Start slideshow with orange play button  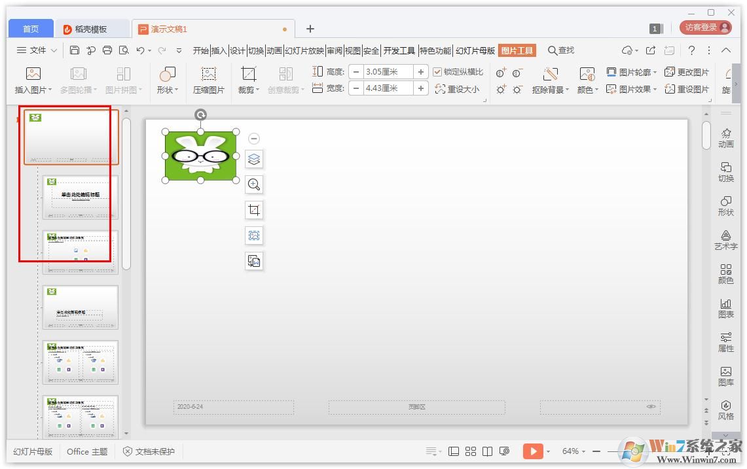point(533,451)
